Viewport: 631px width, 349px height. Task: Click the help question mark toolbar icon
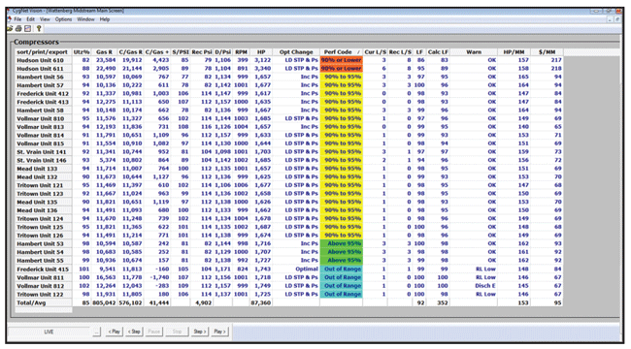point(39,28)
